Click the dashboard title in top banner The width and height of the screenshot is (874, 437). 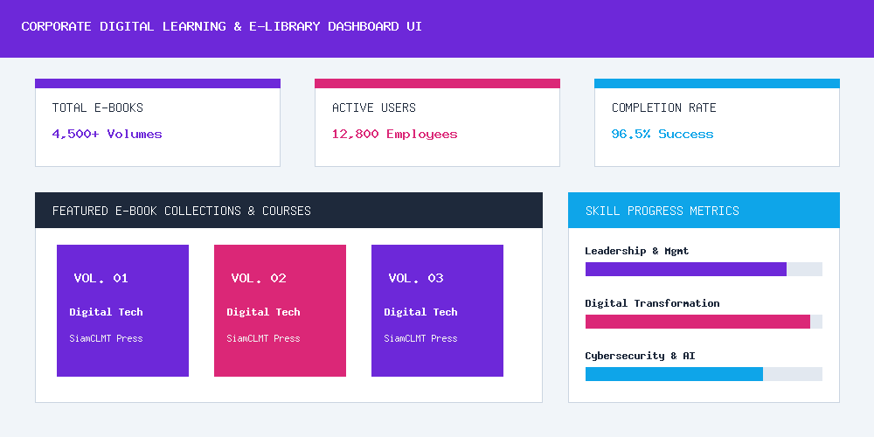click(221, 26)
